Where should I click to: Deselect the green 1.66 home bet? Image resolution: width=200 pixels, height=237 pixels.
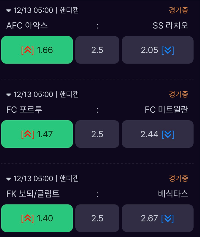37,50
